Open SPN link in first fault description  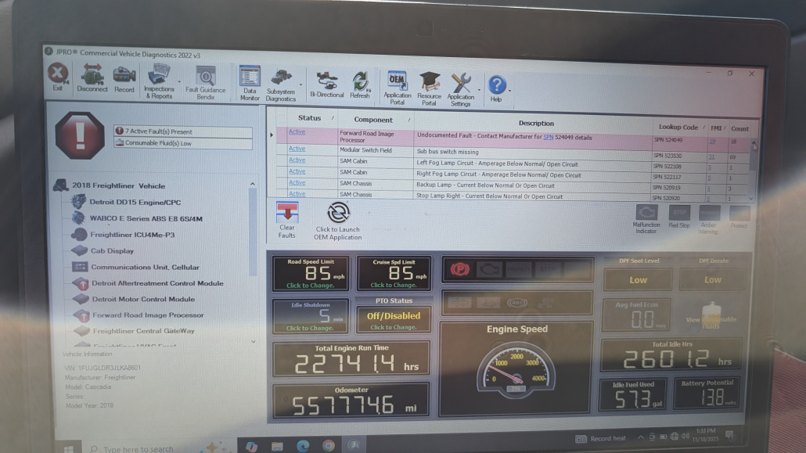click(548, 137)
